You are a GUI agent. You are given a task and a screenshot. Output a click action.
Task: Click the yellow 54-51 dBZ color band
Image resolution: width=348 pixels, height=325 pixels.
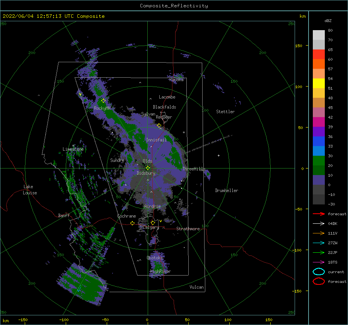coord(319,83)
